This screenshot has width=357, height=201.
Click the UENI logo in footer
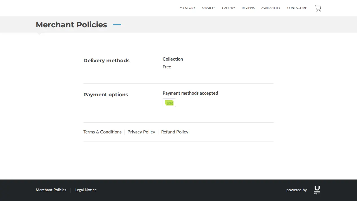tap(317, 190)
